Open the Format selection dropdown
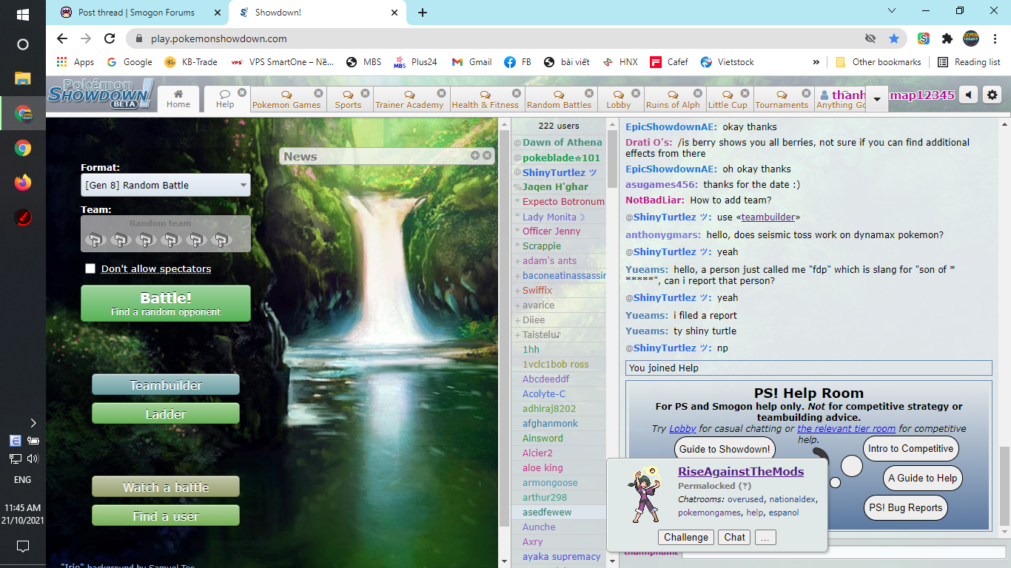This screenshot has height=568, width=1011. click(x=166, y=185)
